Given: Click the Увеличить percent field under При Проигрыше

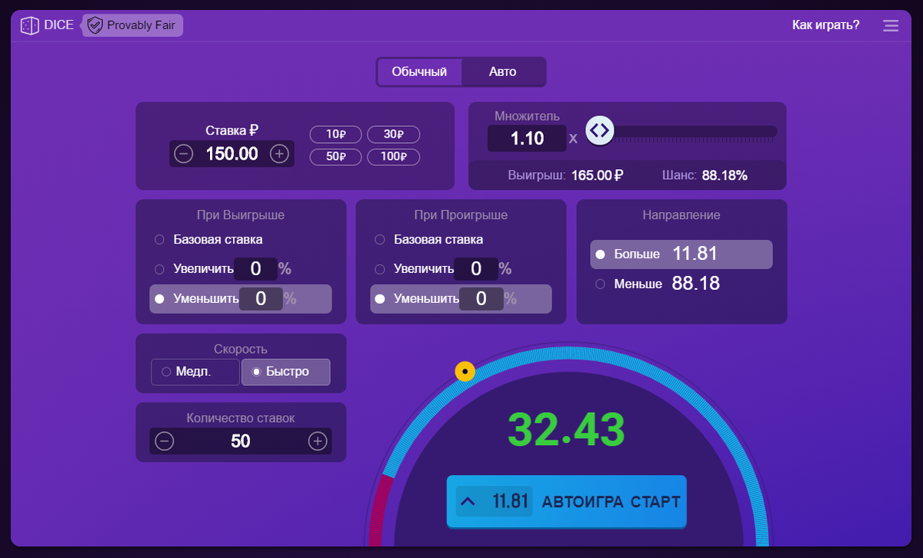Looking at the screenshot, I should [475, 269].
